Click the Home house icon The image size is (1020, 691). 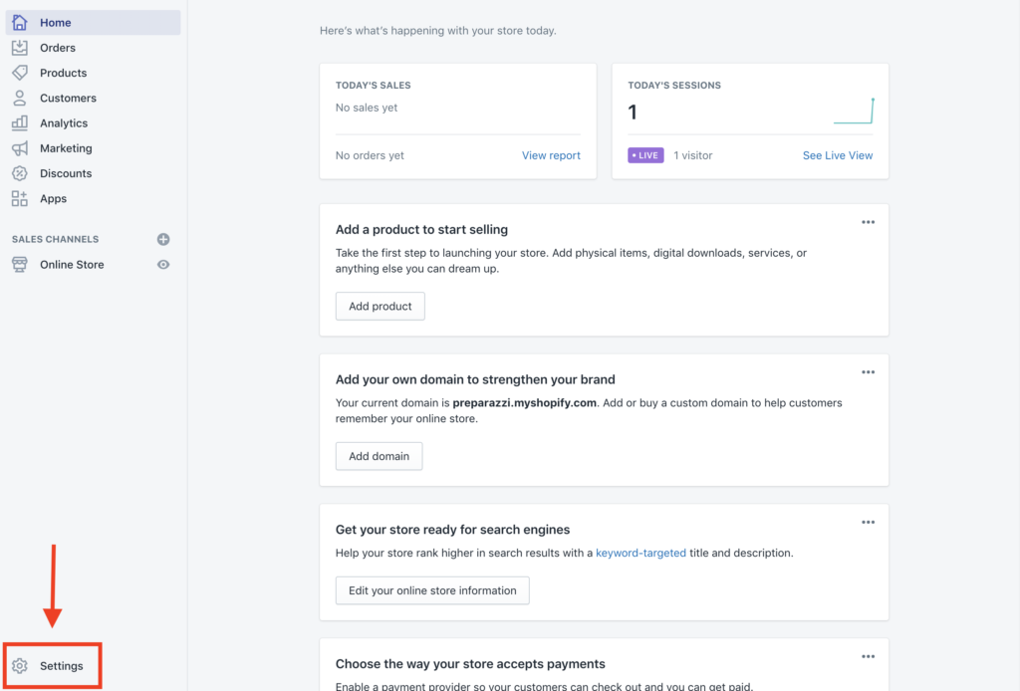click(20, 23)
